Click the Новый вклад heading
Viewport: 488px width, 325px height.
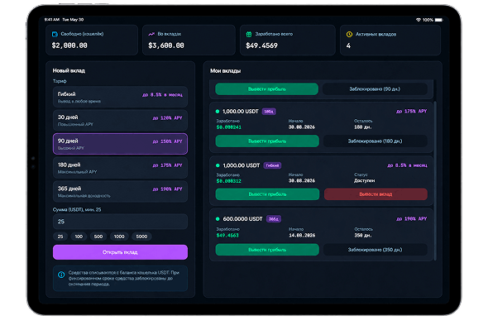pyautogui.click(x=69, y=70)
